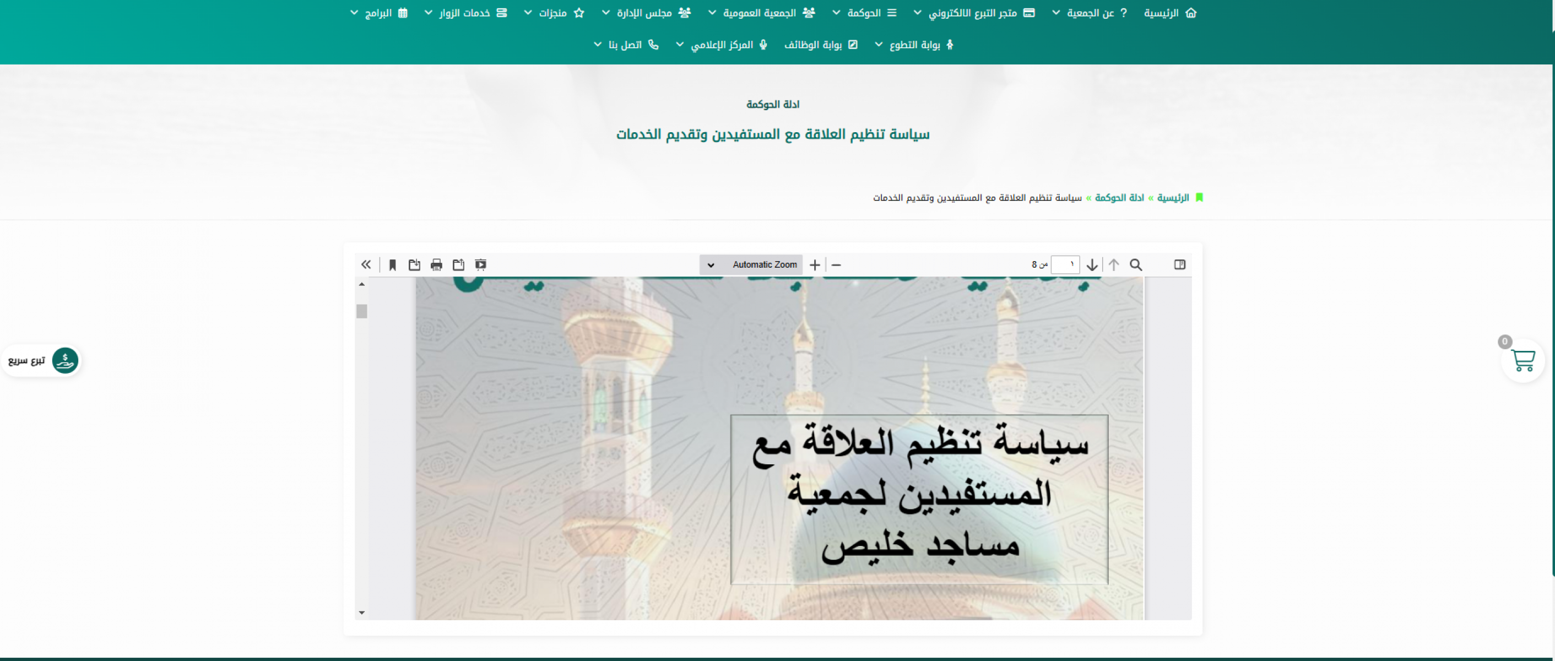
Task: Click the home house icon
Action: (x=1191, y=13)
